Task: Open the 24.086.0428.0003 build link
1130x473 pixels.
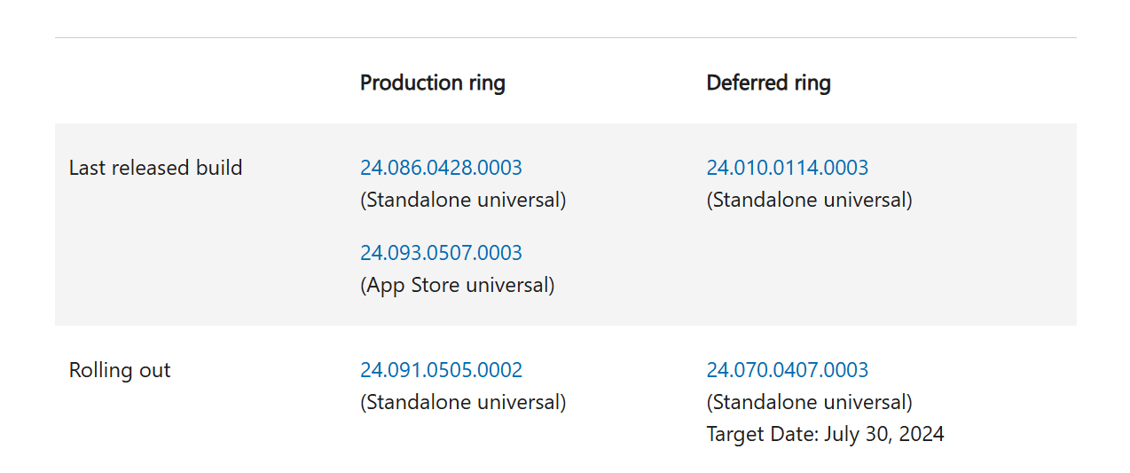Action: [441, 168]
